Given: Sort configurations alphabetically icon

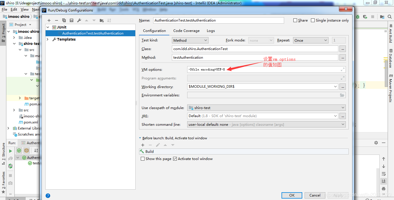Looking at the screenshot, I should click(x=109, y=20).
